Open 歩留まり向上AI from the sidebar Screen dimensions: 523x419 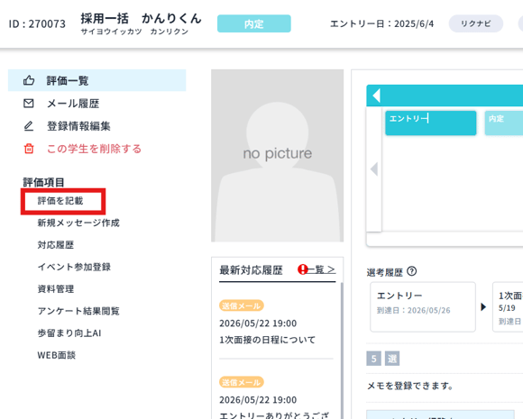[69, 333]
